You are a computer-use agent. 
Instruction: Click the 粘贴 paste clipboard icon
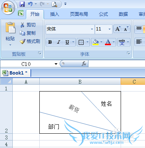[10, 28]
